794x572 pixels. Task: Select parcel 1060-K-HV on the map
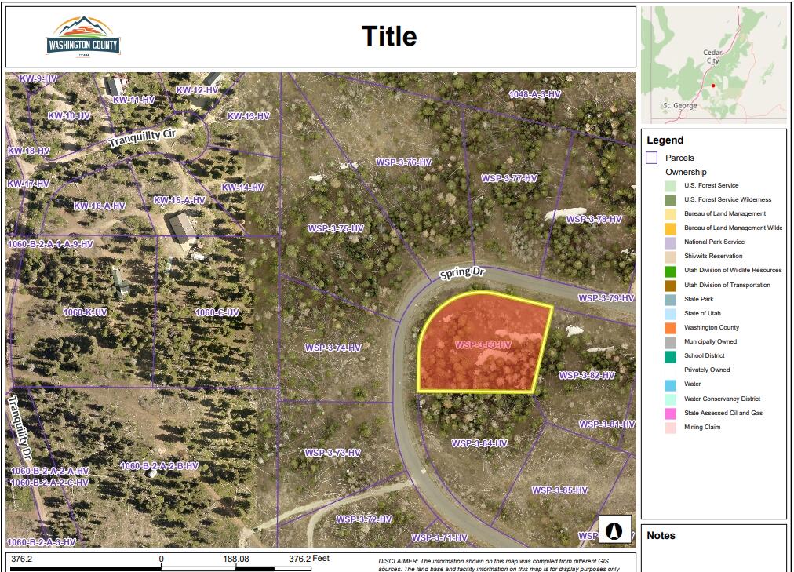85,312
